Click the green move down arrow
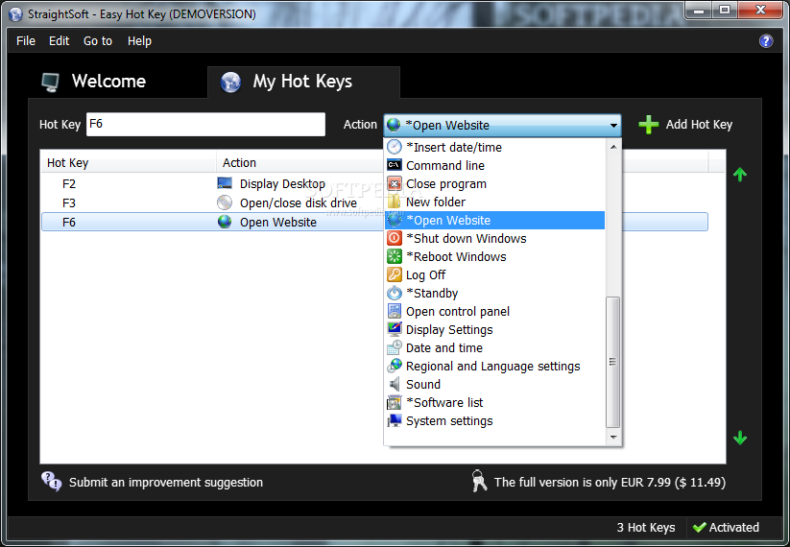Screen dimensions: 790x547 coord(740,438)
